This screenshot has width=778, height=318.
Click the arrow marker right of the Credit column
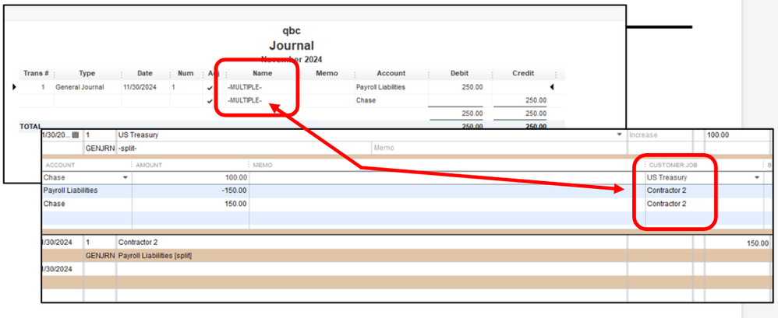click(552, 87)
